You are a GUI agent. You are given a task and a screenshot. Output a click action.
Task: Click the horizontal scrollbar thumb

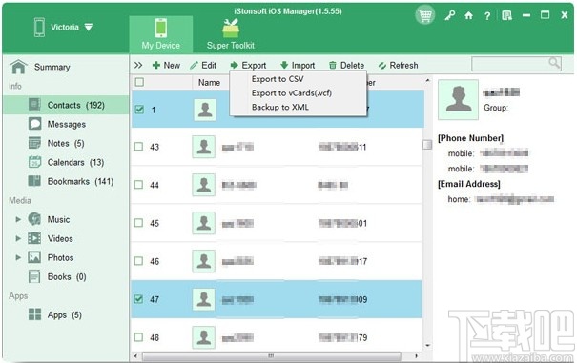(x=271, y=356)
